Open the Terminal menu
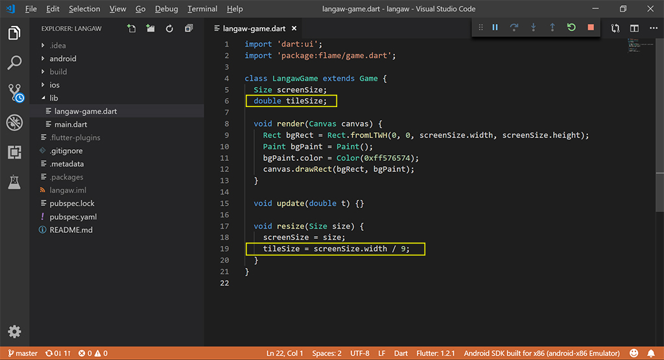Screen dimensions: 664x360 pyautogui.click(x=202, y=9)
